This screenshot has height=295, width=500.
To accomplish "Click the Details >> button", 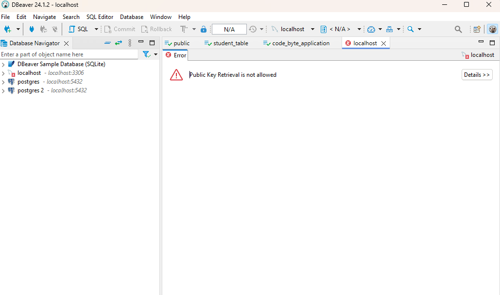I will pos(477,75).
